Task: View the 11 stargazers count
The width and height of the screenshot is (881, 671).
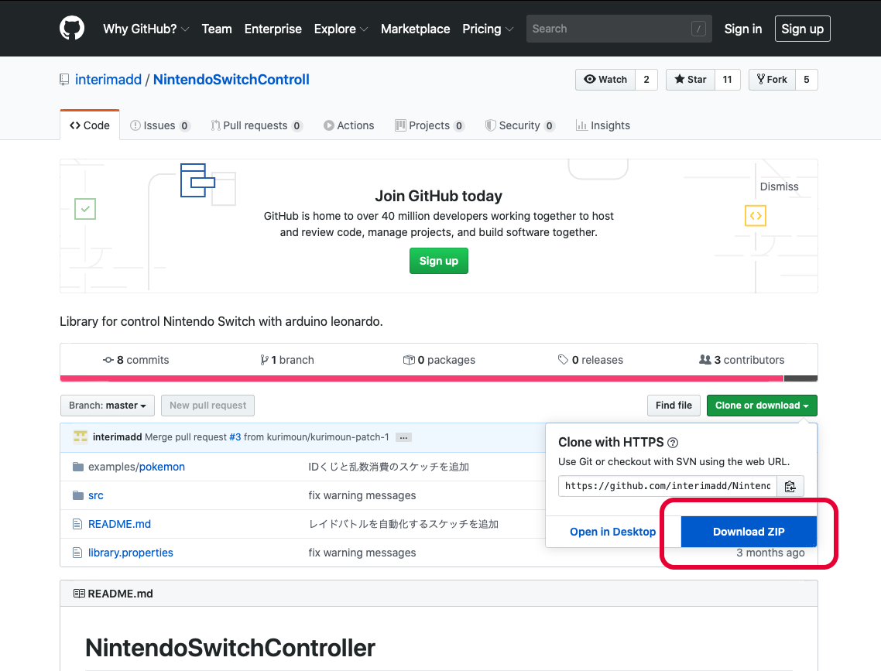Action: (x=728, y=80)
